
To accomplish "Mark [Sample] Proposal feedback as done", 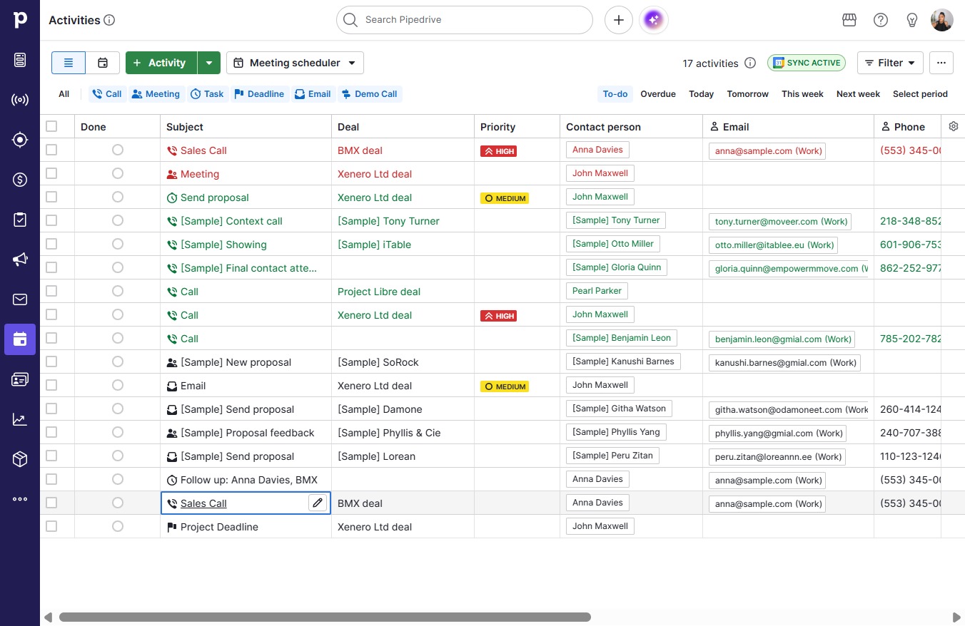I will (x=118, y=432).
